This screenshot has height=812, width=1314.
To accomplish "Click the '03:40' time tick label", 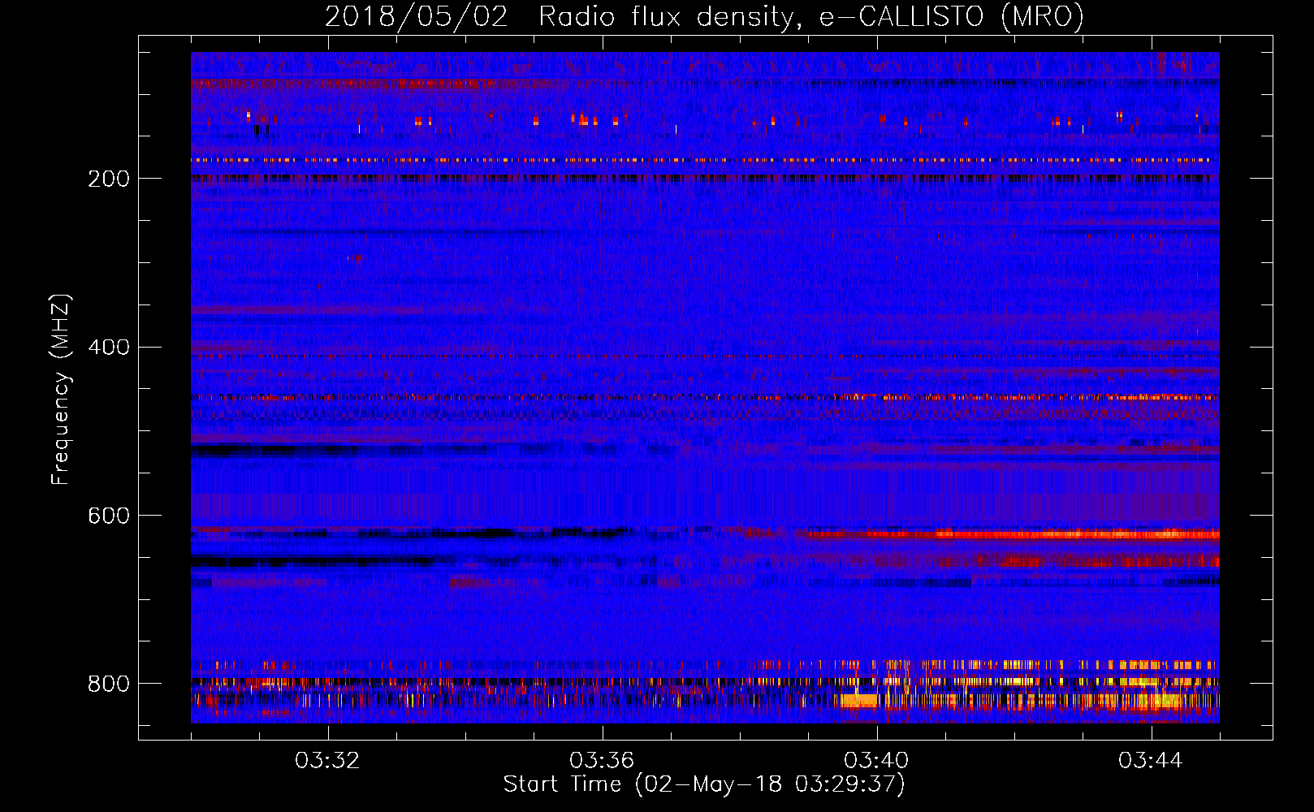I will tap(876, 761).
